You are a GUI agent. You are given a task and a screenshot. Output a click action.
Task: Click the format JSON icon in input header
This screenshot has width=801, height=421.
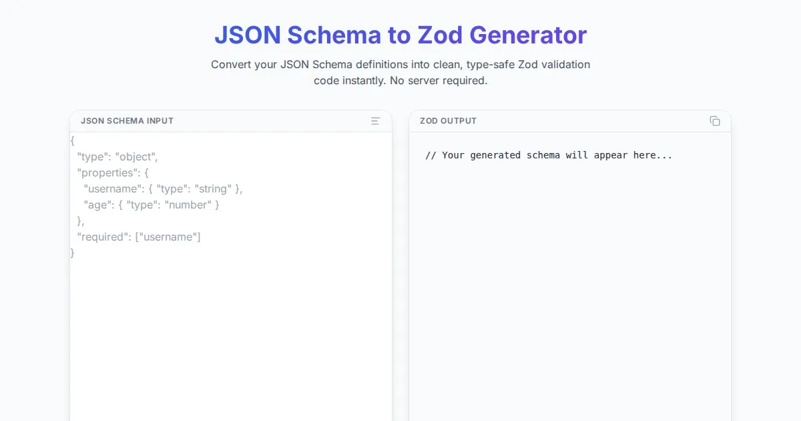point(375,121)
